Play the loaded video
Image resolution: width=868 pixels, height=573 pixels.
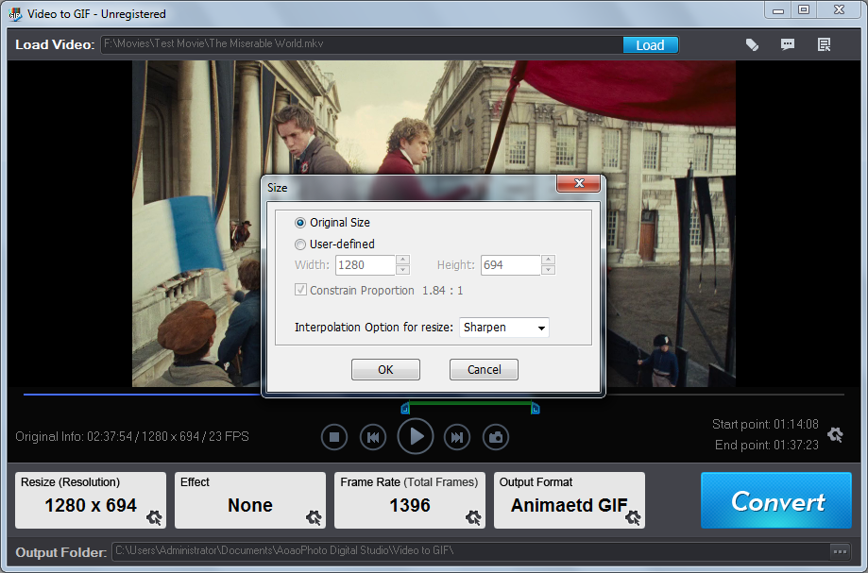coord(416,437)
